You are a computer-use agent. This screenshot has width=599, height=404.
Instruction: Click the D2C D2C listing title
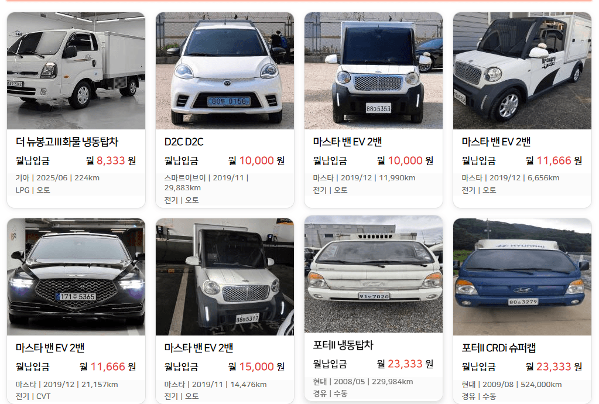coord(184,142)
